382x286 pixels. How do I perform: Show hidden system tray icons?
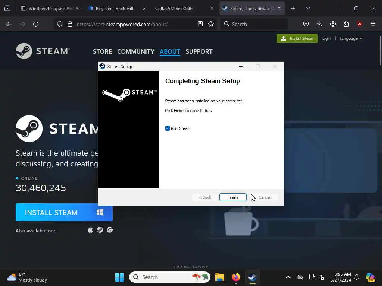288,277
